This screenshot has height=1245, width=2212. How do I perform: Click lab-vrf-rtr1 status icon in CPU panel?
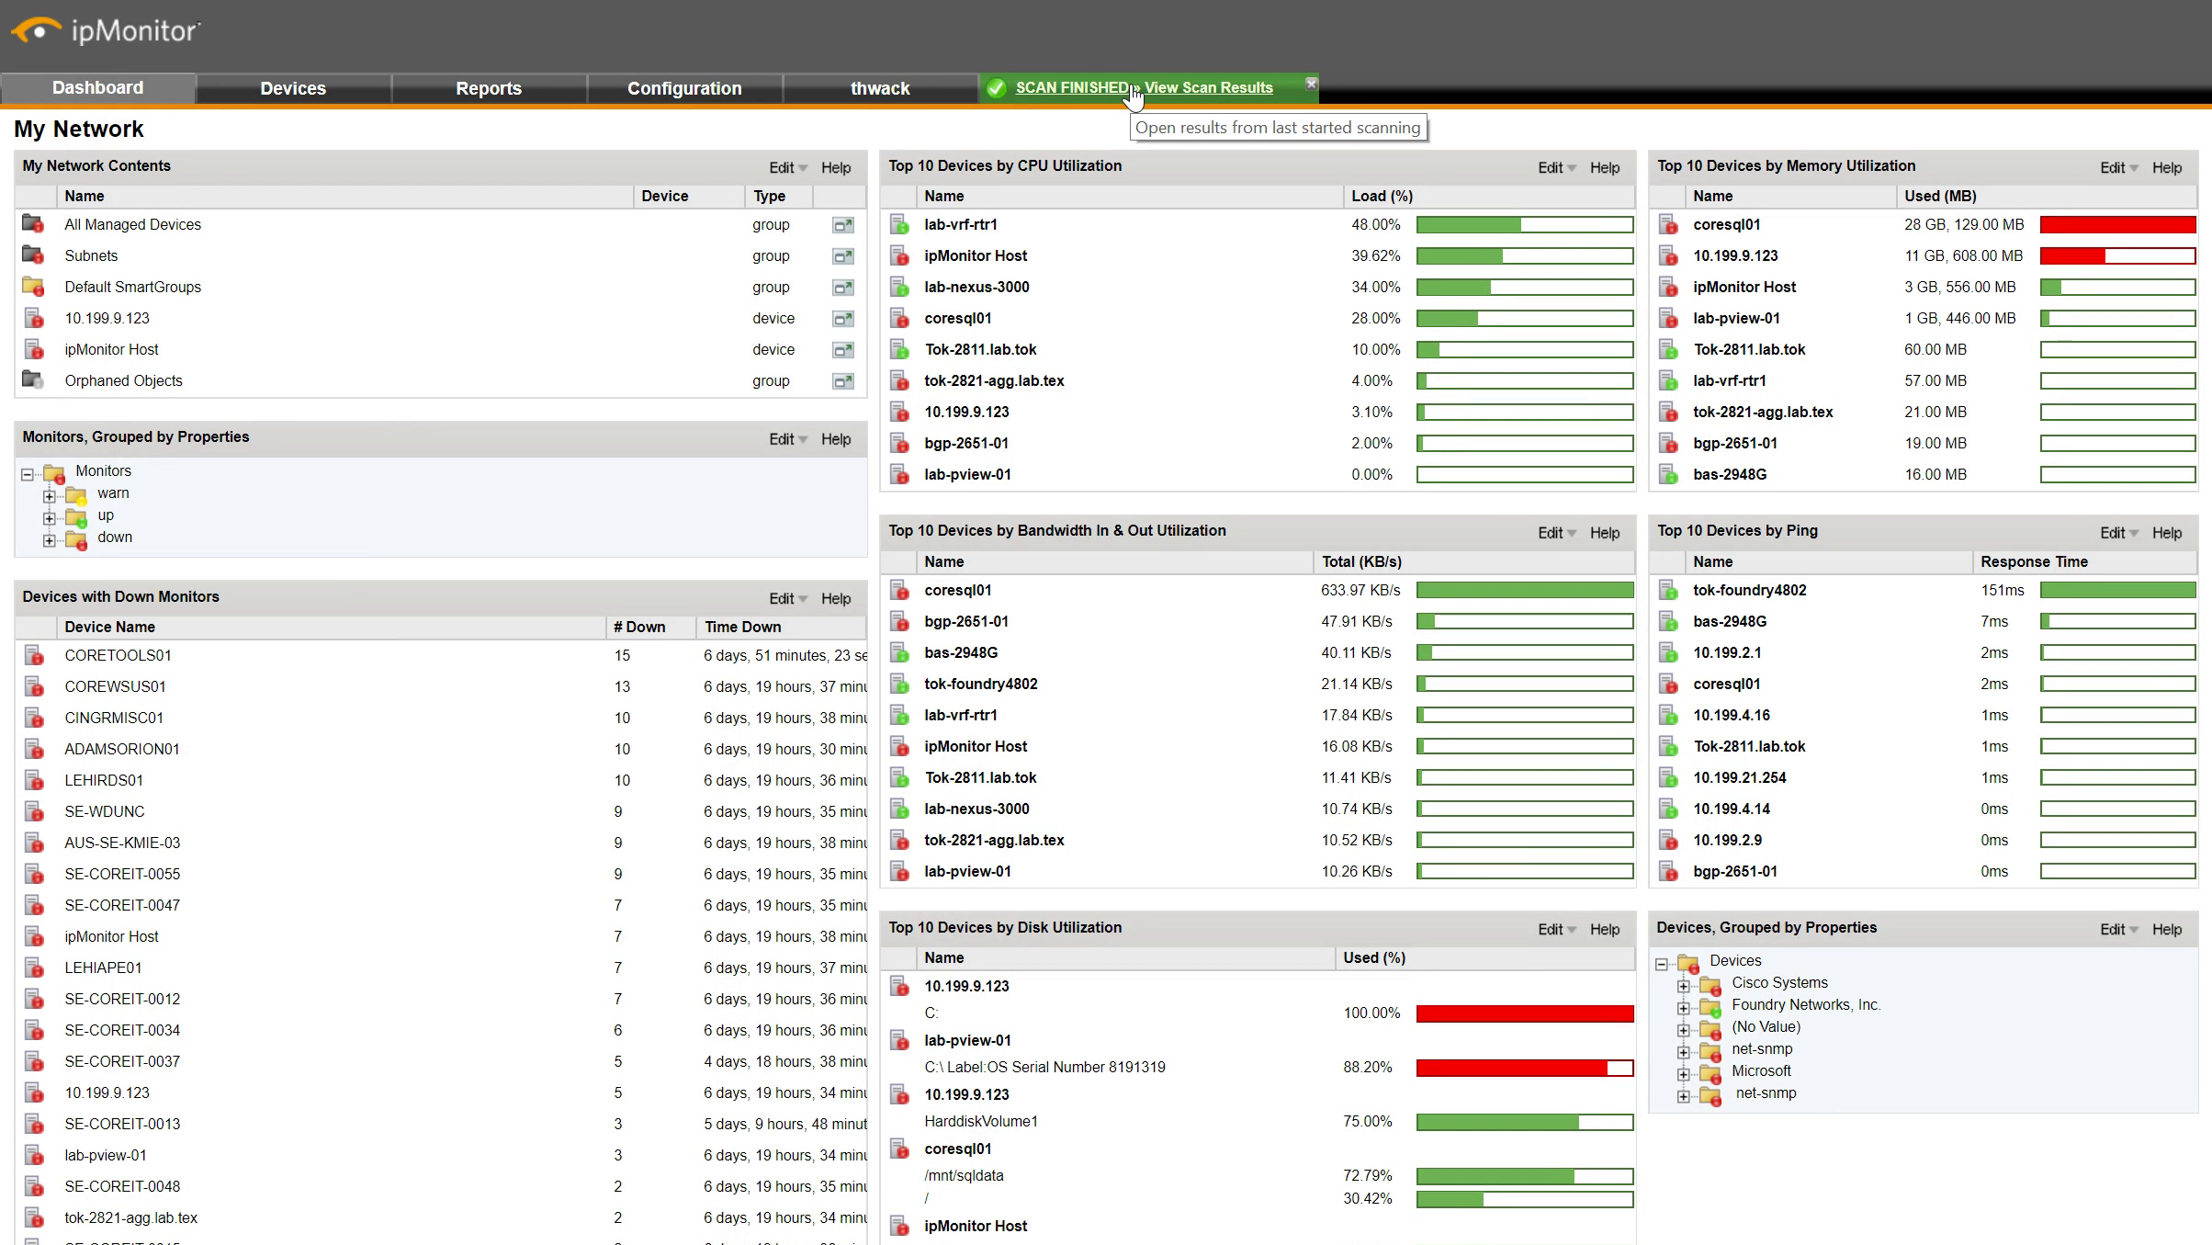pyautogui.click(x=899, y=225)
